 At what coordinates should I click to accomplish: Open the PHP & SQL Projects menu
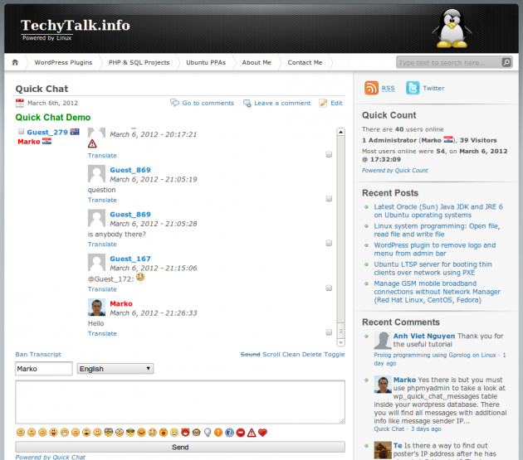(x=139, y=62)
